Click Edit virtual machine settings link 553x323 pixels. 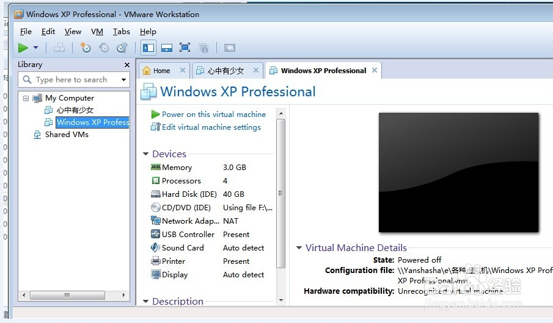[x=211, y=127]
